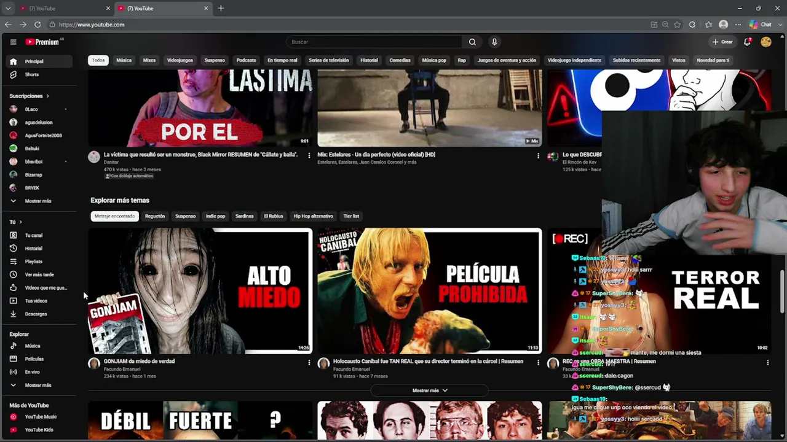The height and width of the screenshot is (442, 787).
Task: Open browser profile icon
Action: pyautogui.click(x=724, y=25)
